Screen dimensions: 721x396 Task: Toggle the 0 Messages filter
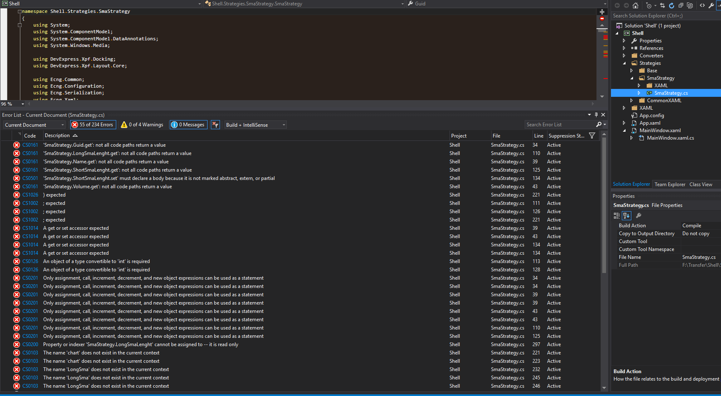[x=188, y=125]
